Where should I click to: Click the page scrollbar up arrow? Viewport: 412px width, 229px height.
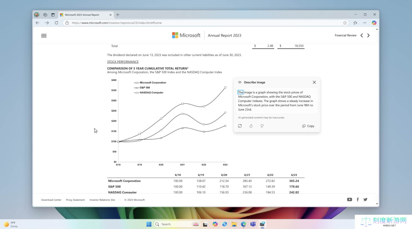[x=377, y=29]
